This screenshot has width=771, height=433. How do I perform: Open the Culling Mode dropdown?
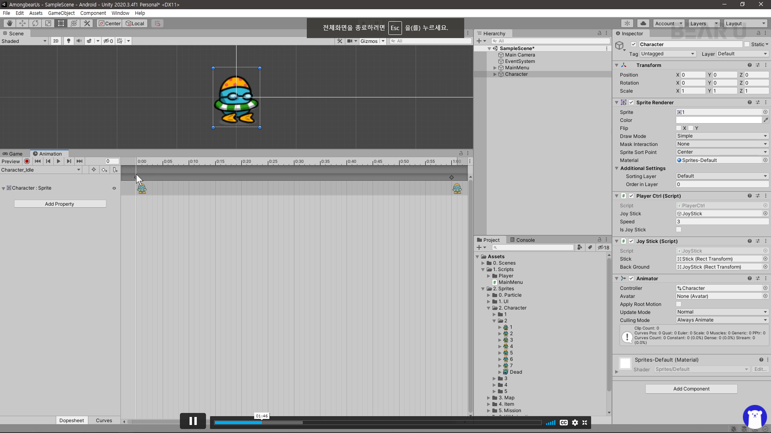coord(722,320)
